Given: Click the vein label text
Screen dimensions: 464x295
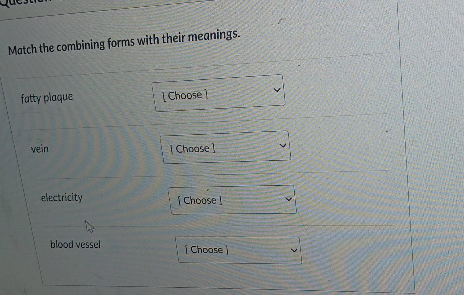Looking at the screenshot, I should coord(40,149).
